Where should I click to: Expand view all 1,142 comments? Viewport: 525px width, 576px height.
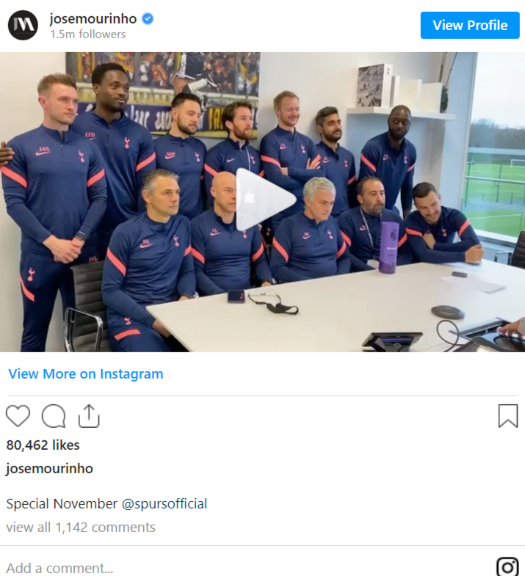(81, 527)
